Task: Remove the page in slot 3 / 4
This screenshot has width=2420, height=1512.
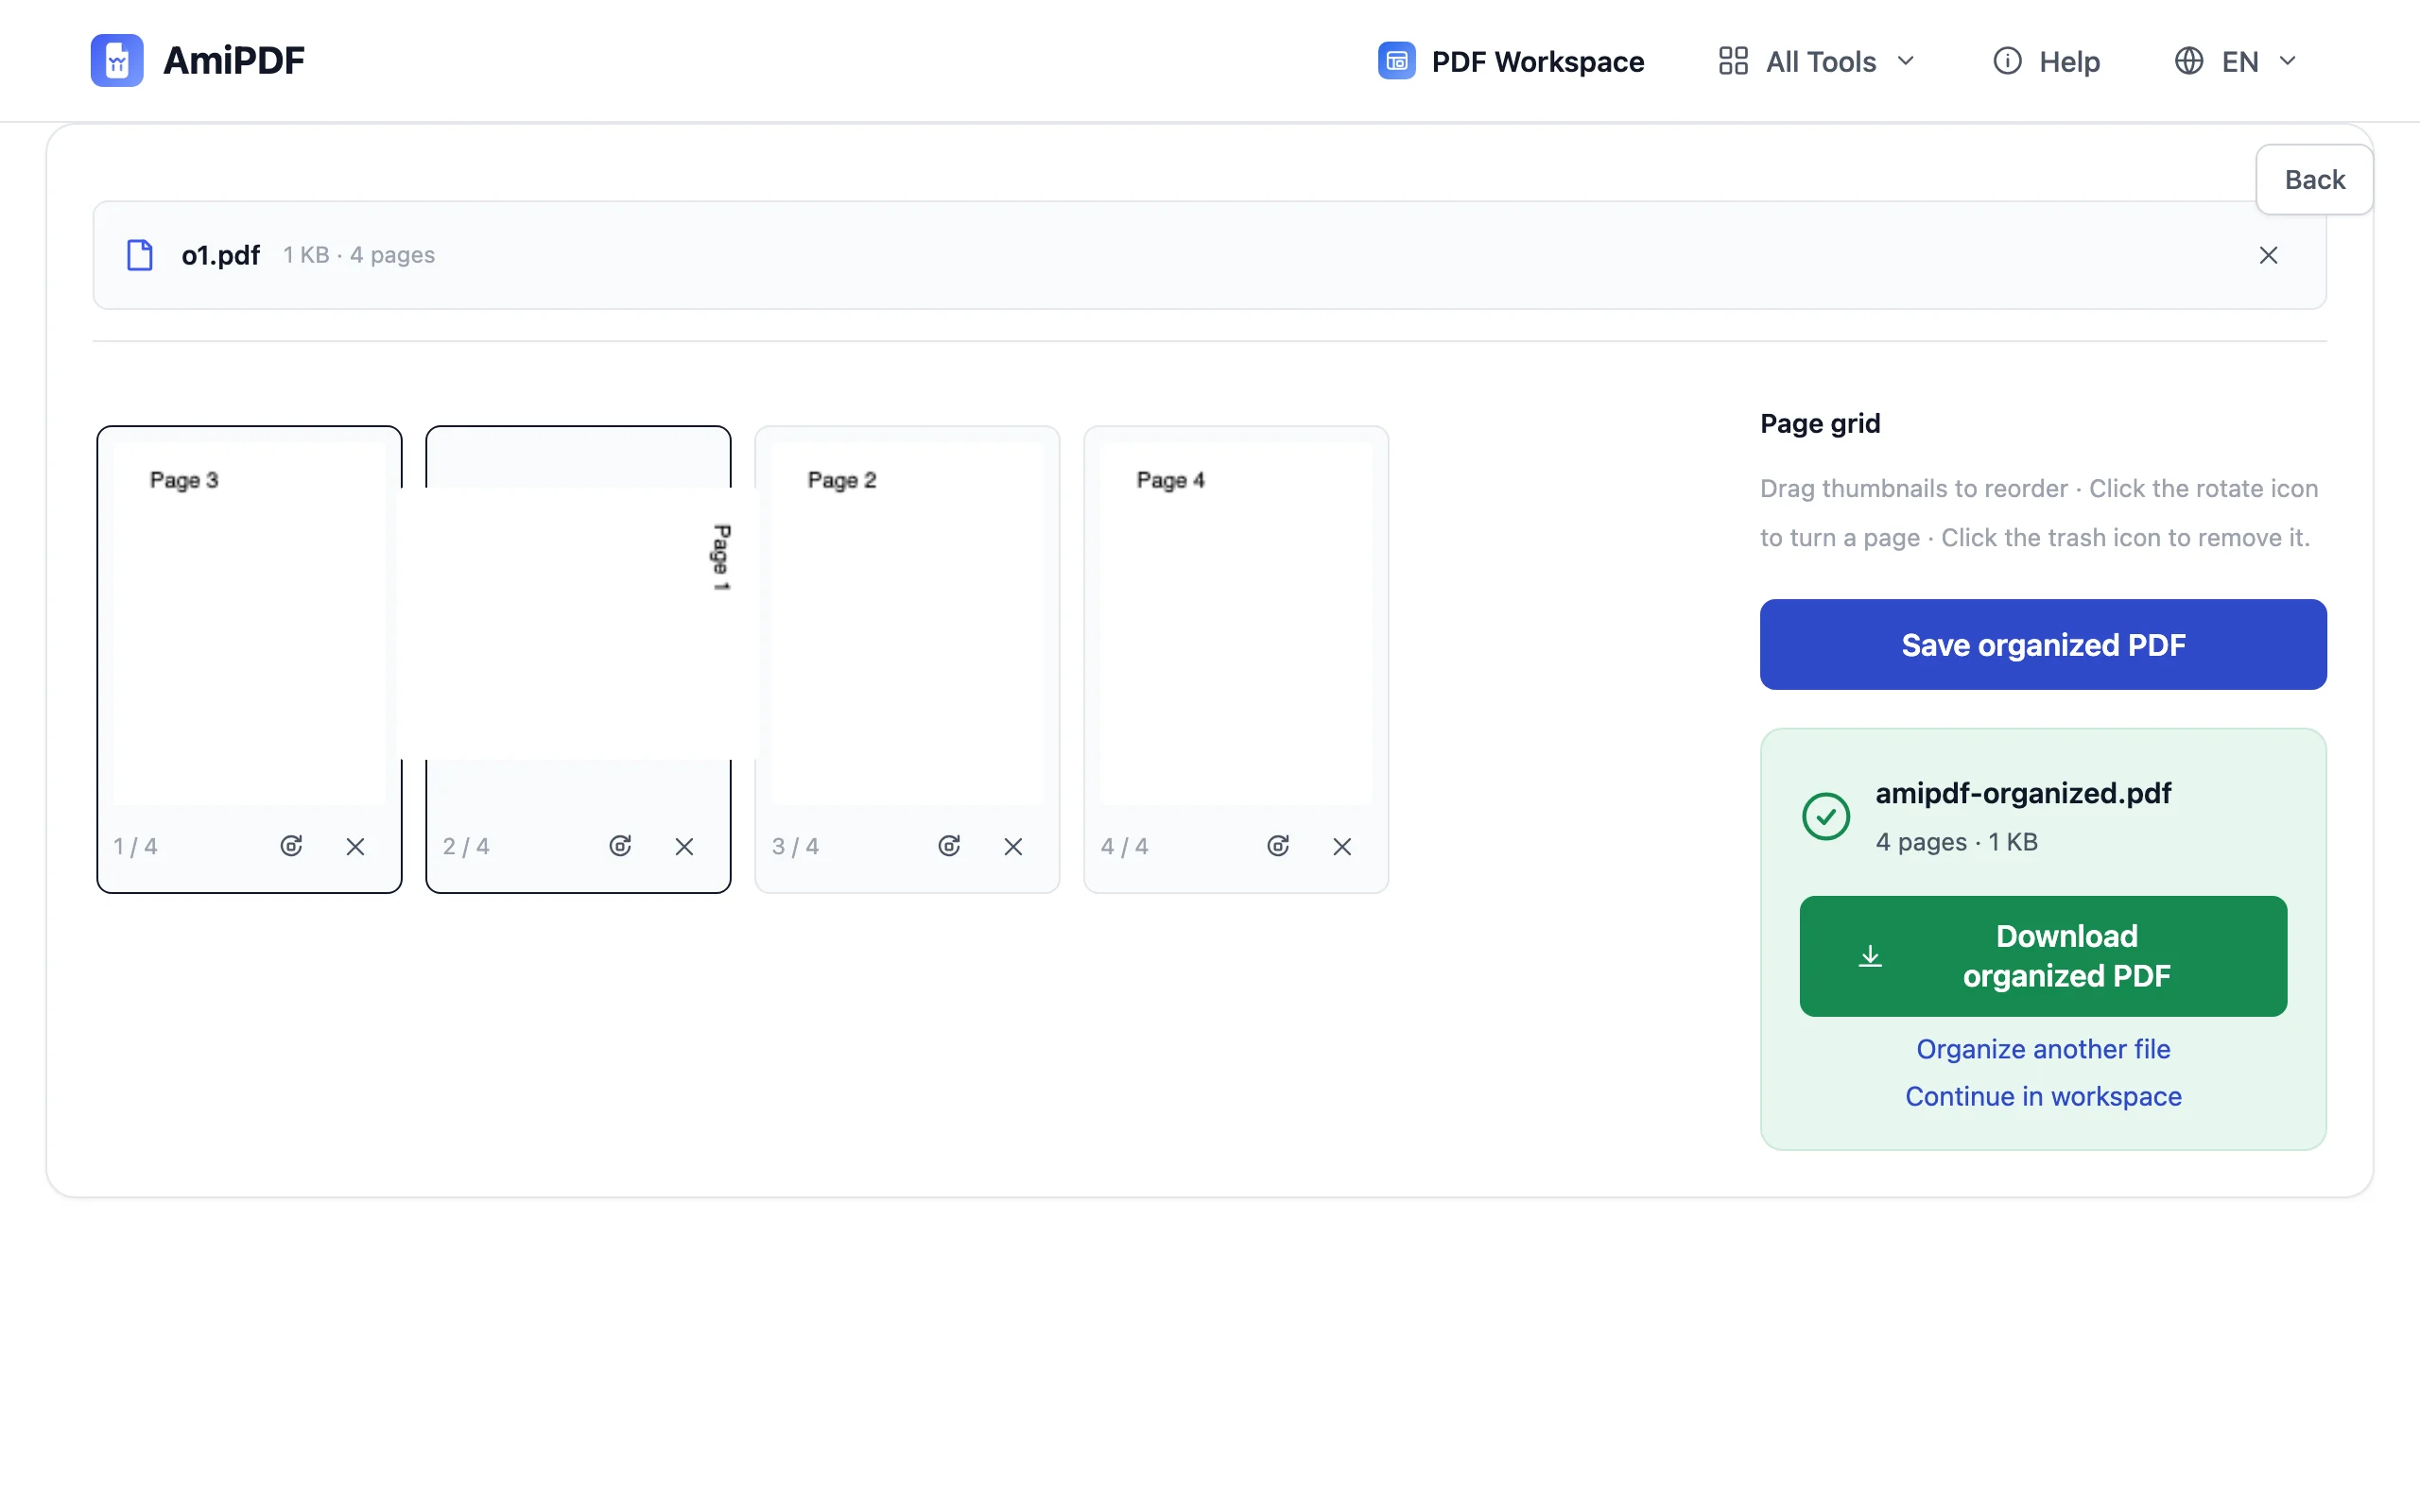Action: pos(1013,846)
